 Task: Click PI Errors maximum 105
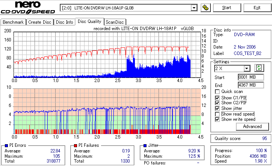[x=56, y=156]
